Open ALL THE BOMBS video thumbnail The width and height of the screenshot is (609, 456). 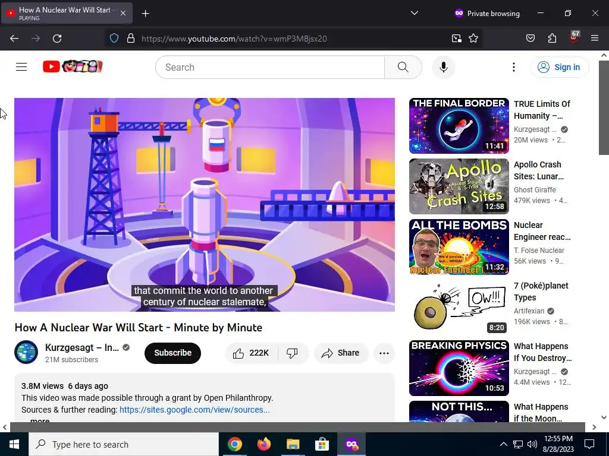[x=459, y=246]
